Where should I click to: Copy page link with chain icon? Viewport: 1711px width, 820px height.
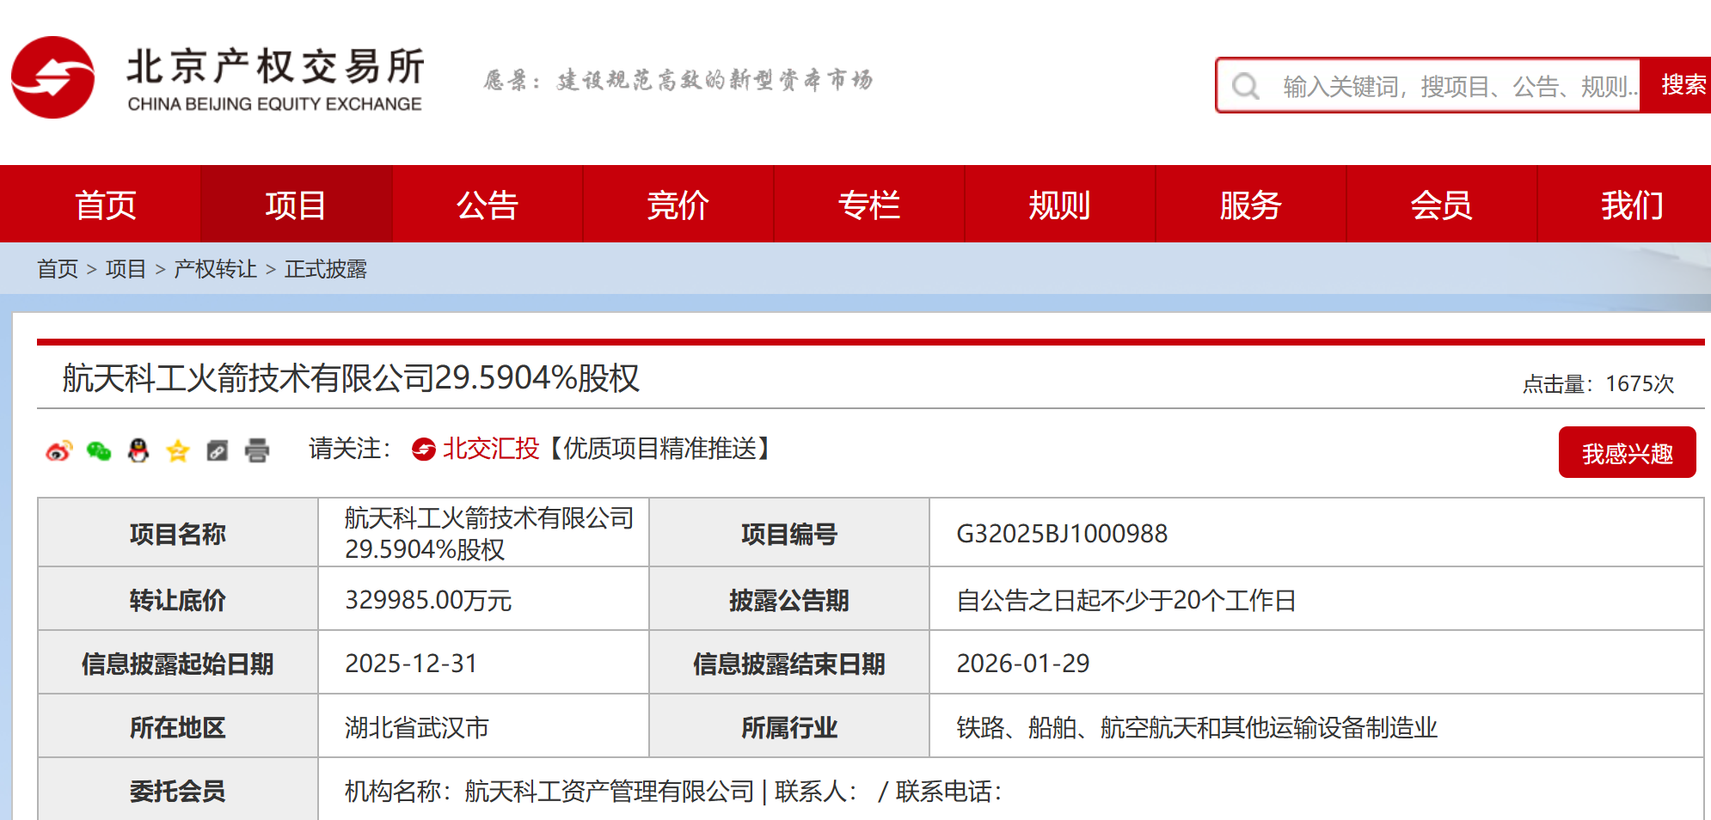pyautogui.click(x=218, y=450)
